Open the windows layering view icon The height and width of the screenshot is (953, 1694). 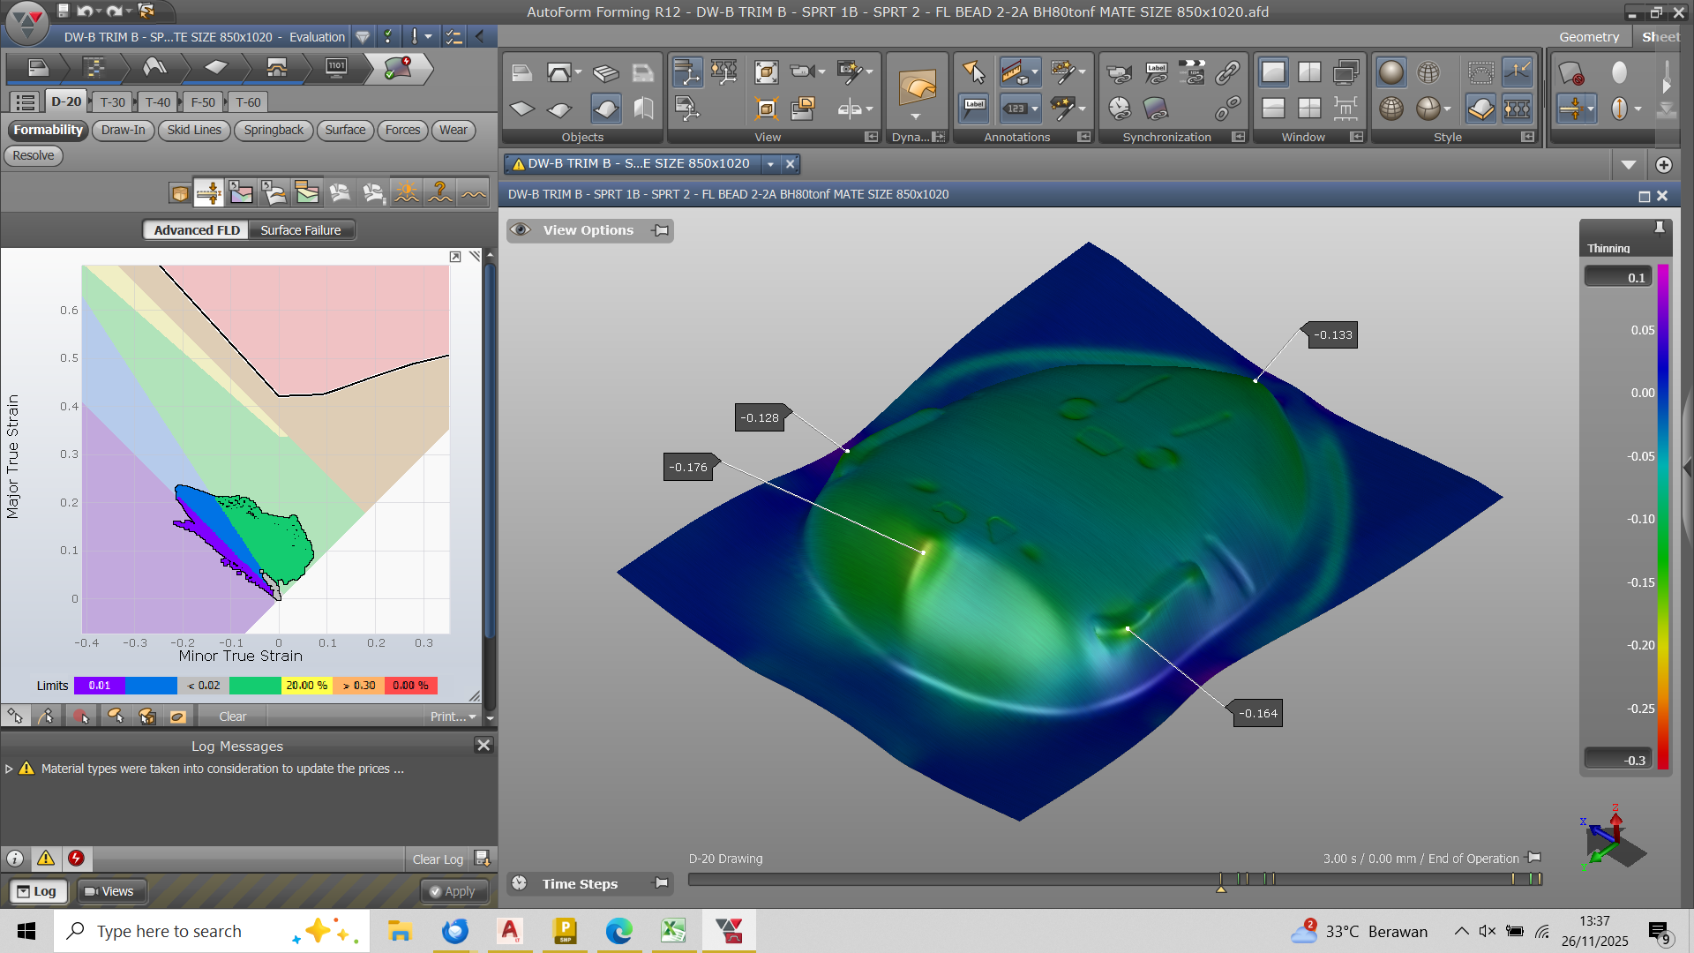803,109
